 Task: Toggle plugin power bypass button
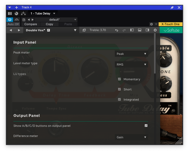10,20
